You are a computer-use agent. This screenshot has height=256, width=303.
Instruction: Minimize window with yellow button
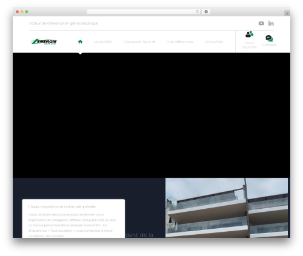[22, 11]
